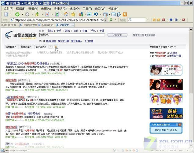This screenshot has width=194, height=153.
Task: Select the 影视 search category
Action: pos(50,31)
